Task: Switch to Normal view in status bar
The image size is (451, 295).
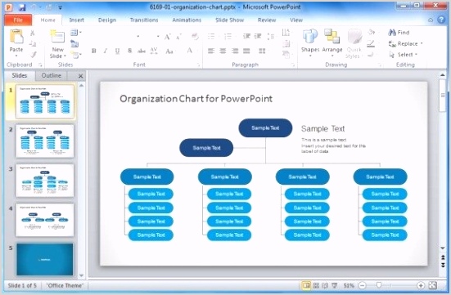Action: [306, 285]
